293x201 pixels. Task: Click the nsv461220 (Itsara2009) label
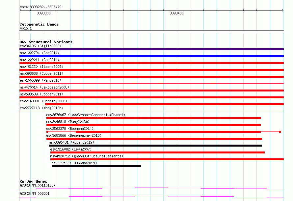[41, 67]
